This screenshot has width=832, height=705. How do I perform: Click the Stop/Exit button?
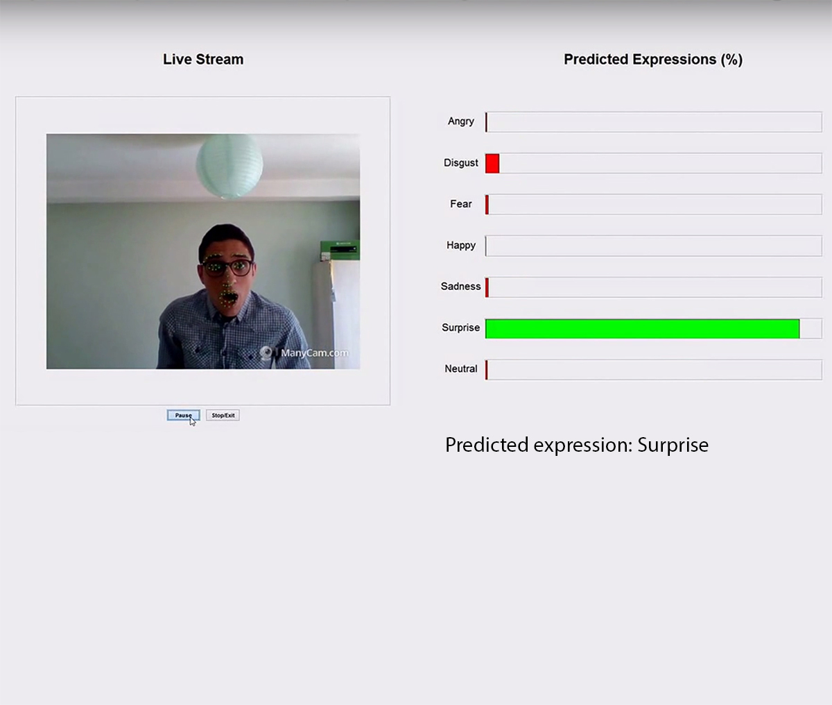click(223, 415)
